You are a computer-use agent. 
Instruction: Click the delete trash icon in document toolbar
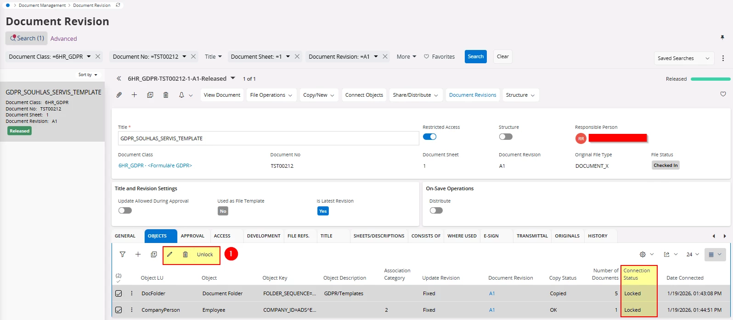166,95
